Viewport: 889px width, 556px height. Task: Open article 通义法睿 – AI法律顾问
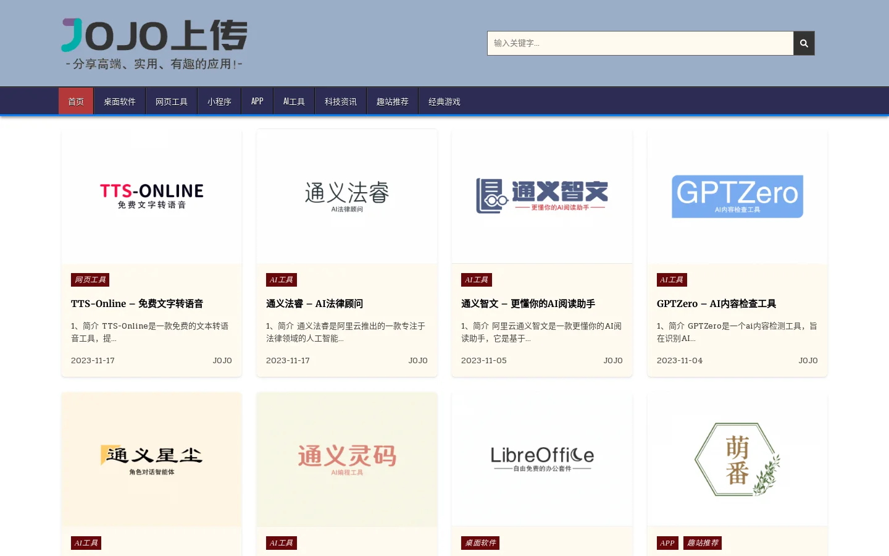[x=315, y=304]
